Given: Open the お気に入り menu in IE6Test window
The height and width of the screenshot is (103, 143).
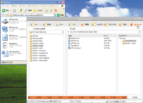Looking at the screenshot, I should [x=32, y=6].
